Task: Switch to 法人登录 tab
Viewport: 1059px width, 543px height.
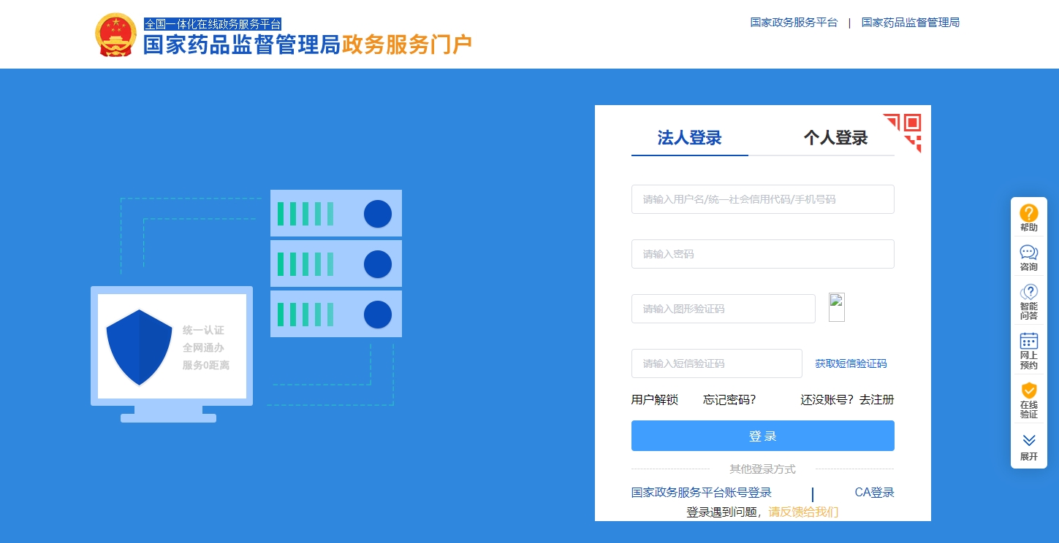Action: coord(689,138)
